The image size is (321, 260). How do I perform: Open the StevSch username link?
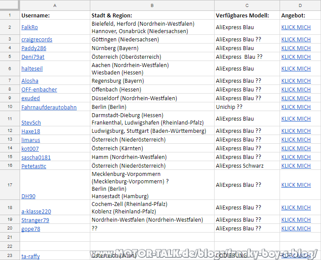pyautogui.click(x=31, y=123)
